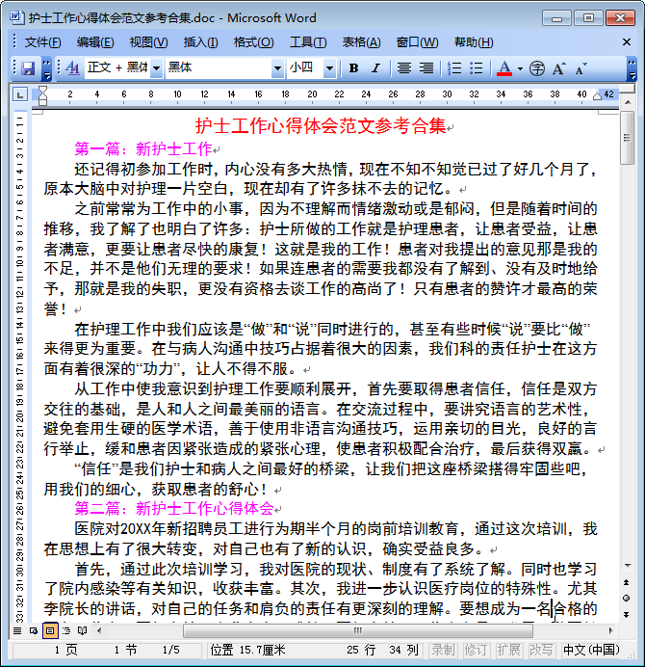Screen dimensions: 645x667
Task: Open the 插入(I) menu
Action: [200, 42]
